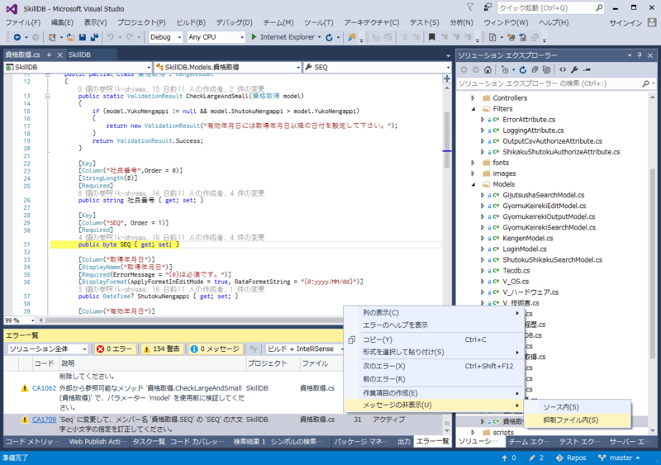
Task: Toggle the 0 エラー errors filter
Action: 115,349
